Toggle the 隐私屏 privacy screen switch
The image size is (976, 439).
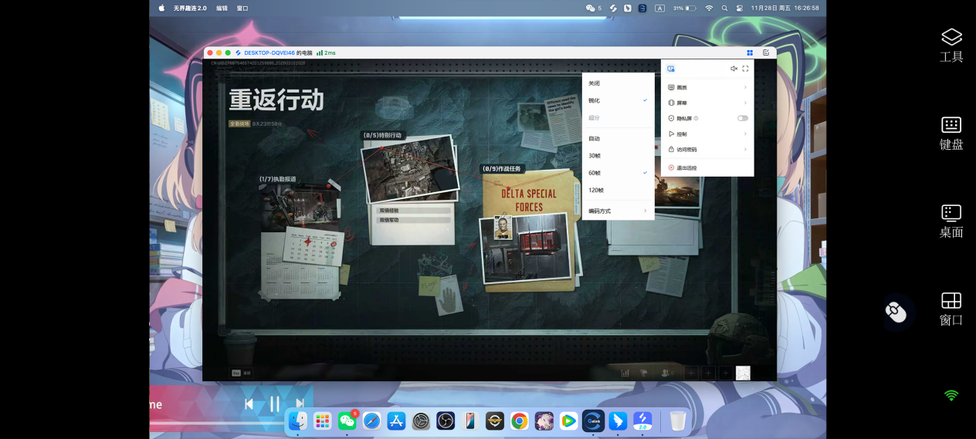tap(742, 118)
